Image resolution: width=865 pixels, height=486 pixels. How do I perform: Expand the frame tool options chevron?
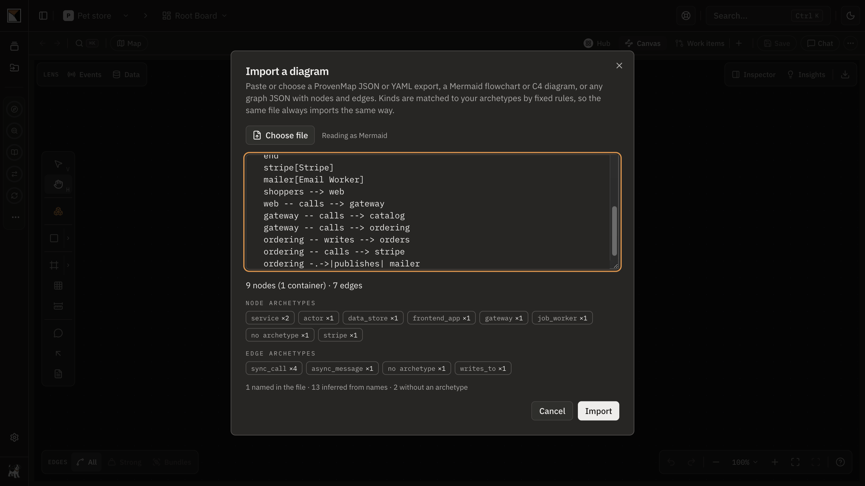click(x=68, y=265)
